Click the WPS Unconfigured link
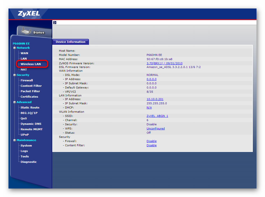The width and height of the screenshot is (265, 197). click(155, 129)
